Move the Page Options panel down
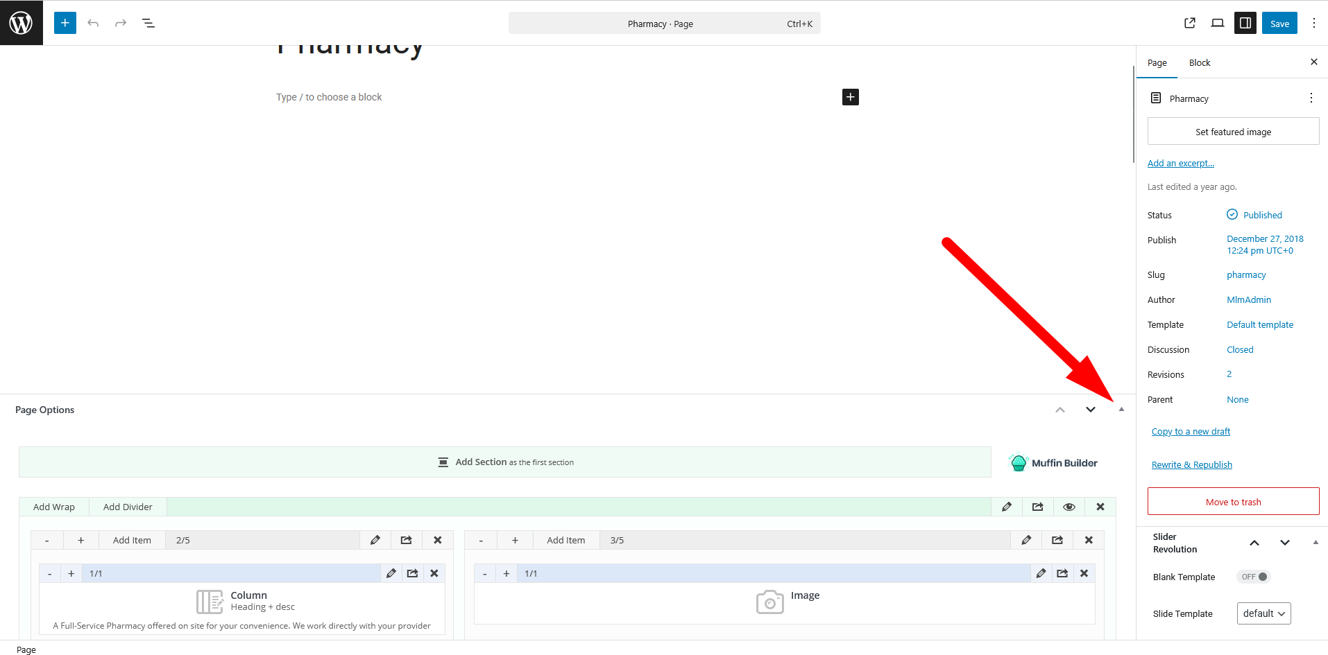The width and height of the screenshot is (1328, 655). pos(1091,410)
